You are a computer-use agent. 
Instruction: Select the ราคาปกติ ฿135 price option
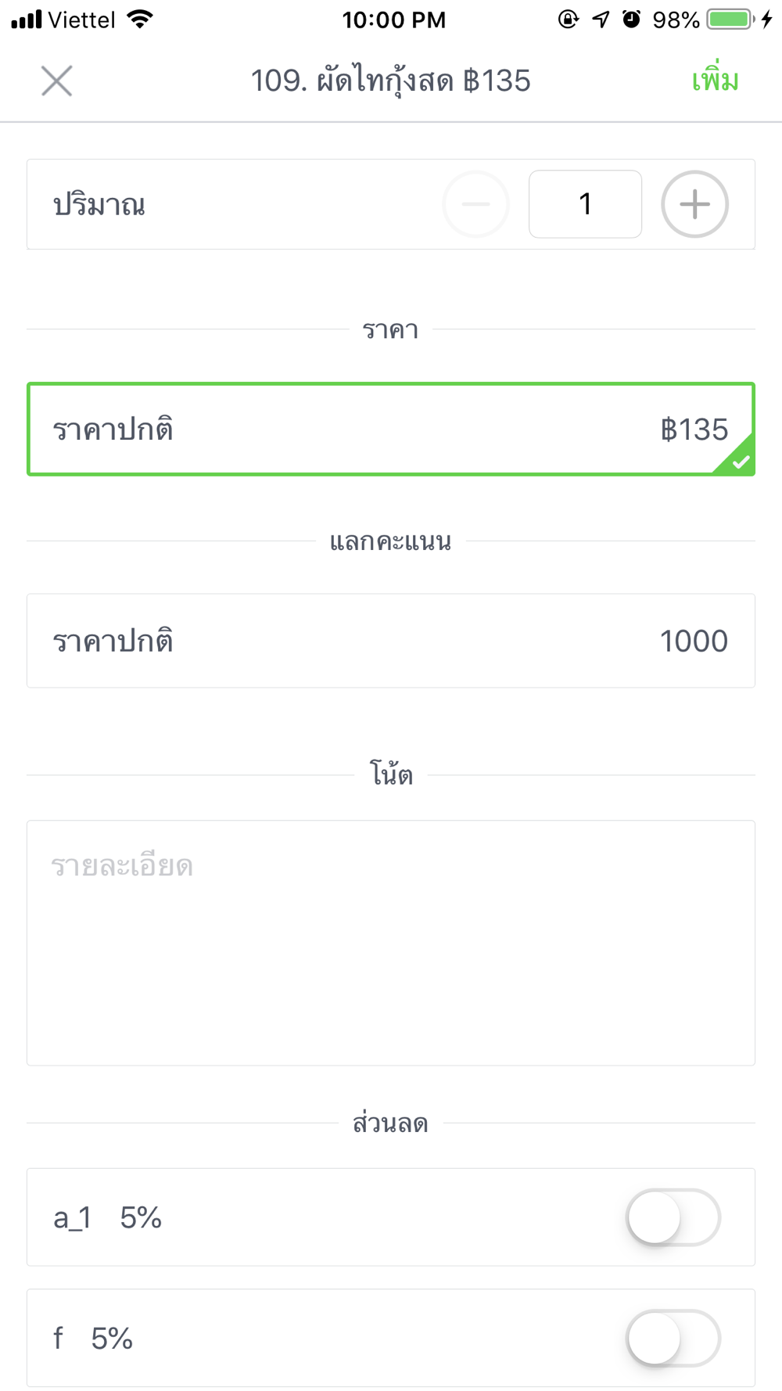click(391, 429)
